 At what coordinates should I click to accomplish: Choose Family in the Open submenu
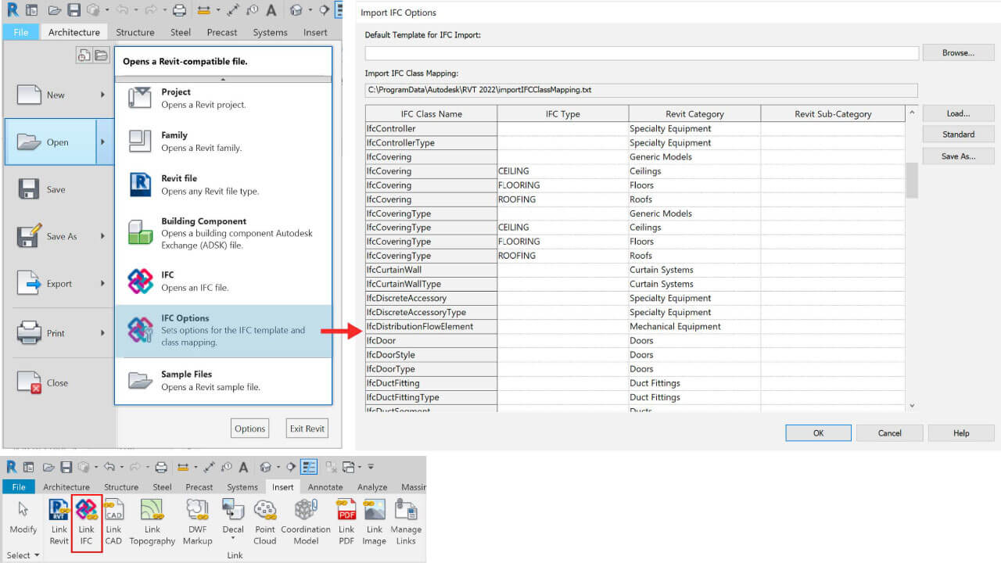point(224,142)
